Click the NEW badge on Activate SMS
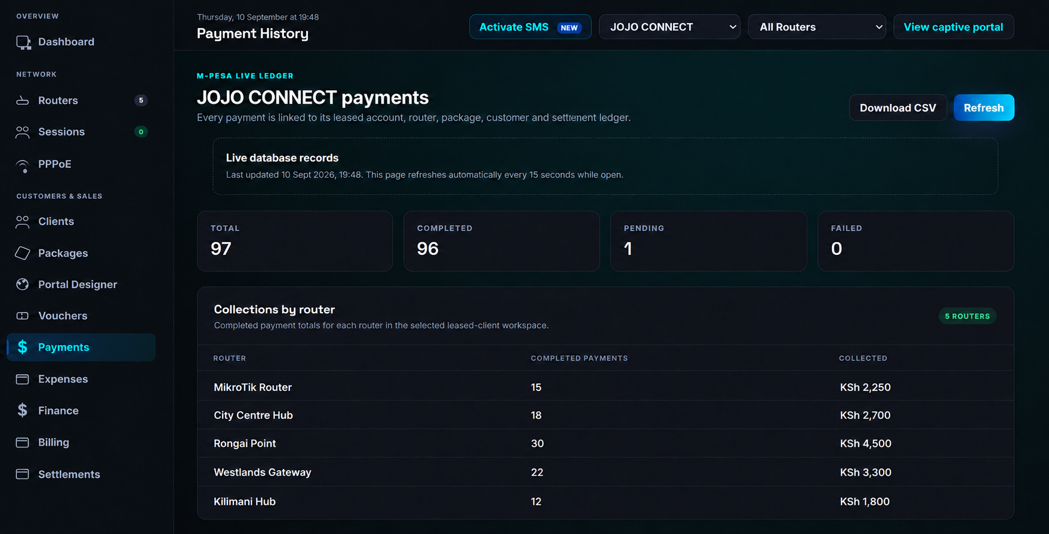1049x534 pixels. (x=569, y=27)
